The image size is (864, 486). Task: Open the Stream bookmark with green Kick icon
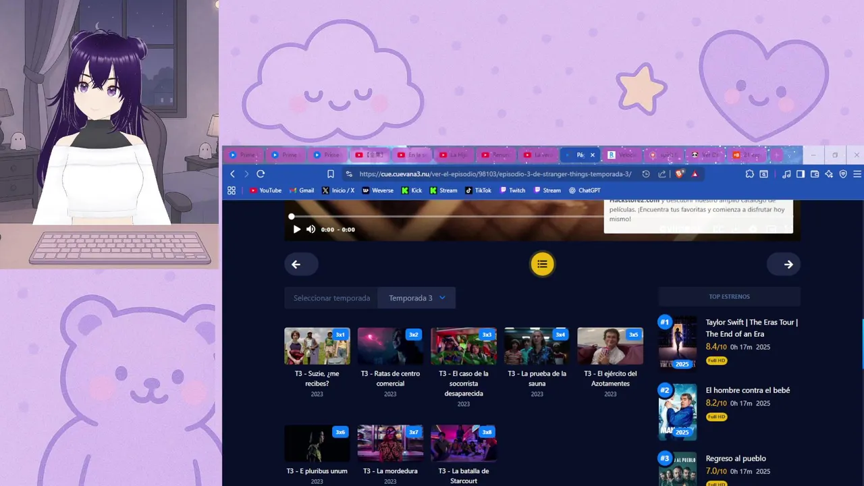(x=443, y=190)
